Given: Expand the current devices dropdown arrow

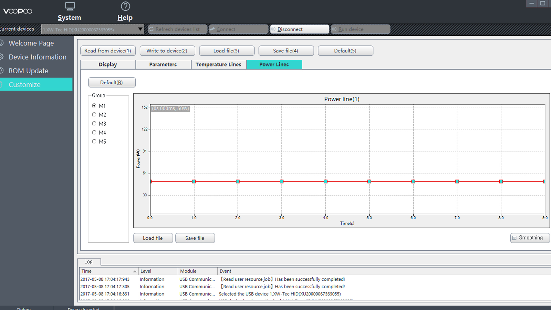Looking at the screenshot, I should [x=140, y=29].
